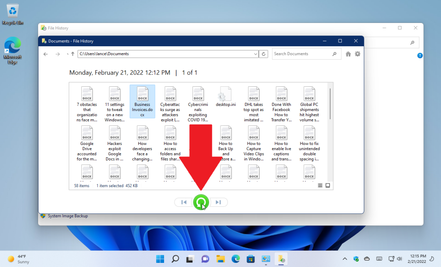Screen dimensions: 441x267
Task: Open Microsoft Edge desktop shortcut
Action: tap(12, 50)
